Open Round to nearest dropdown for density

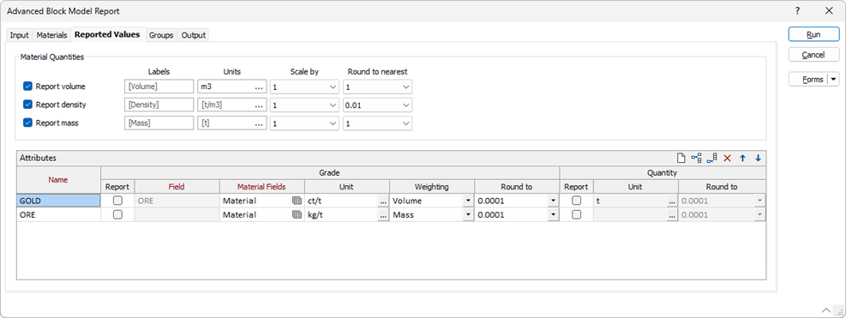(x=405, y=105)
